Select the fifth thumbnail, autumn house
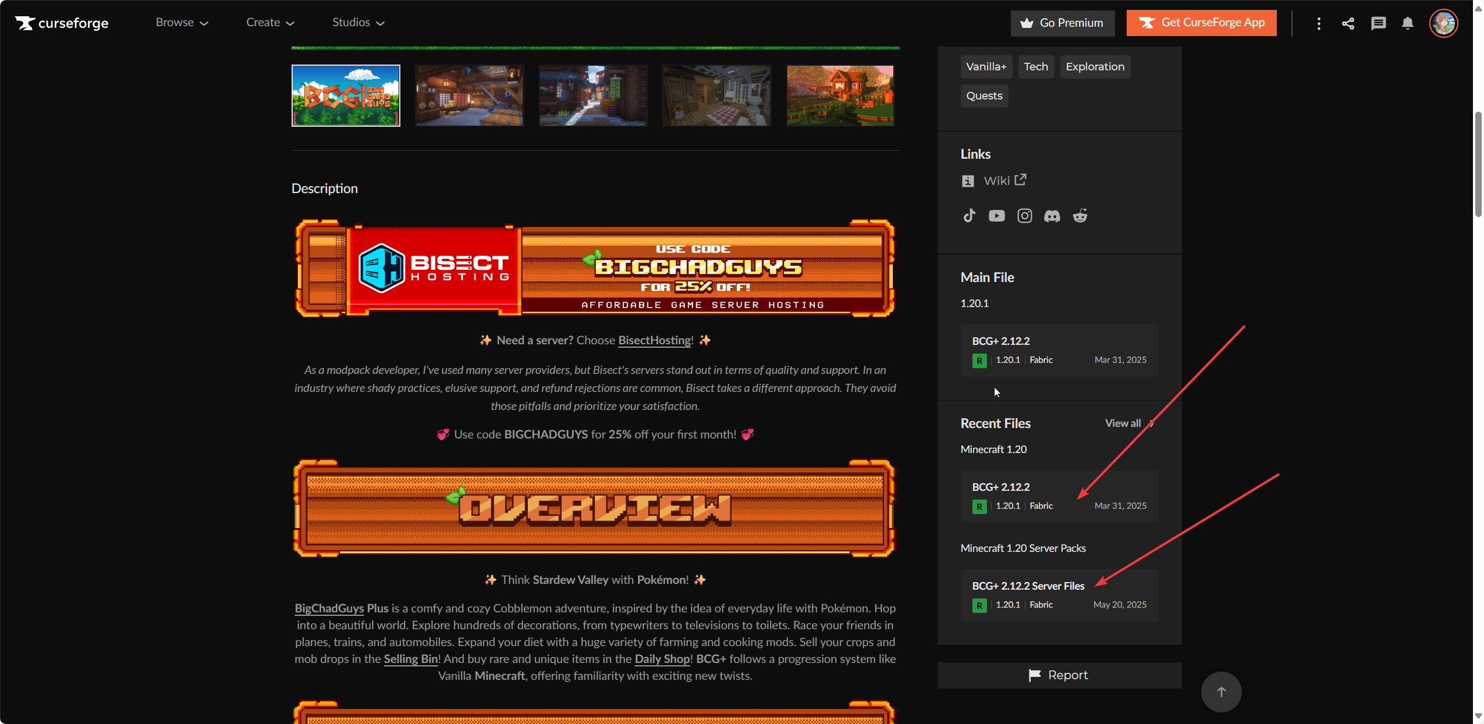1484x724 pixels. pos(840,95)
